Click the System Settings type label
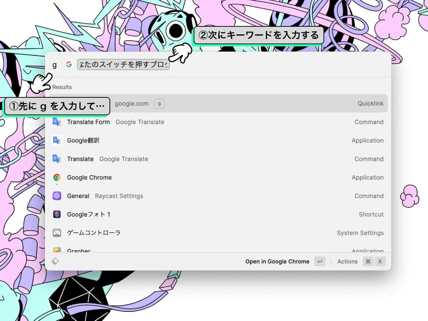 360,233
